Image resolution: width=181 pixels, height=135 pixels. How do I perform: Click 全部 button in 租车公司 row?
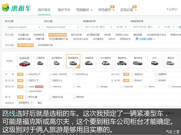click(20, 87)
